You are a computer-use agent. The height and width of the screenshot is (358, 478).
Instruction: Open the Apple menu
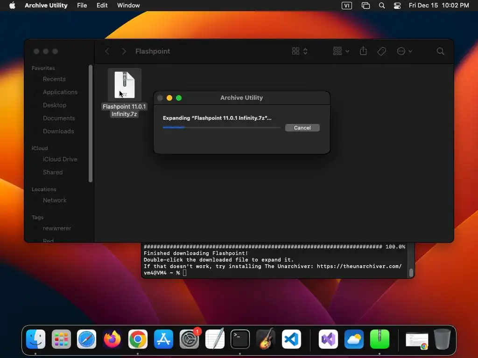(12, 5)
